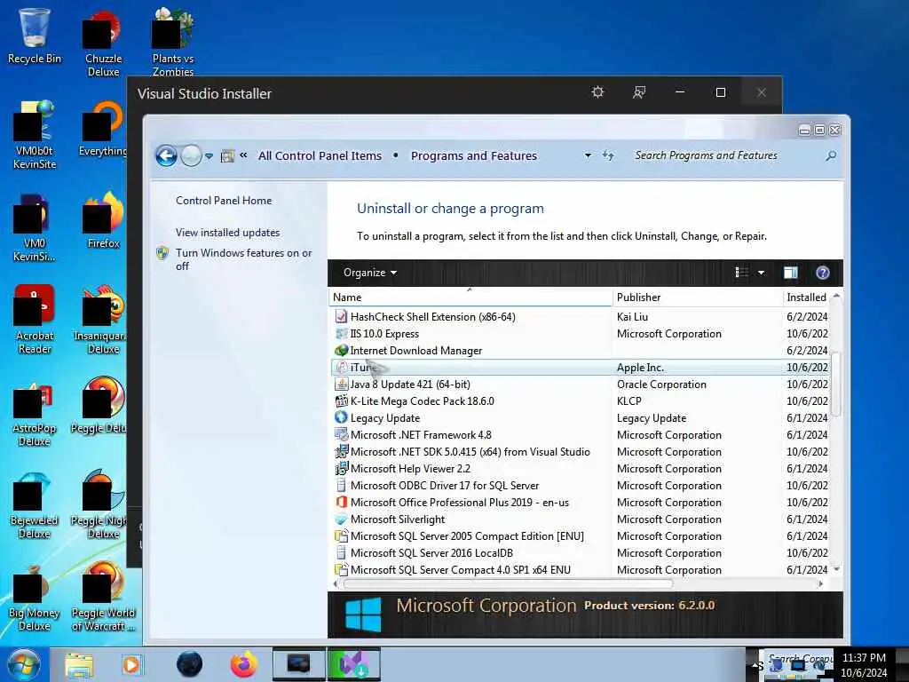Viewport: 909px width, 682px height.
Task: Refresh the Programs and Features list
Action: pos(608,155)
